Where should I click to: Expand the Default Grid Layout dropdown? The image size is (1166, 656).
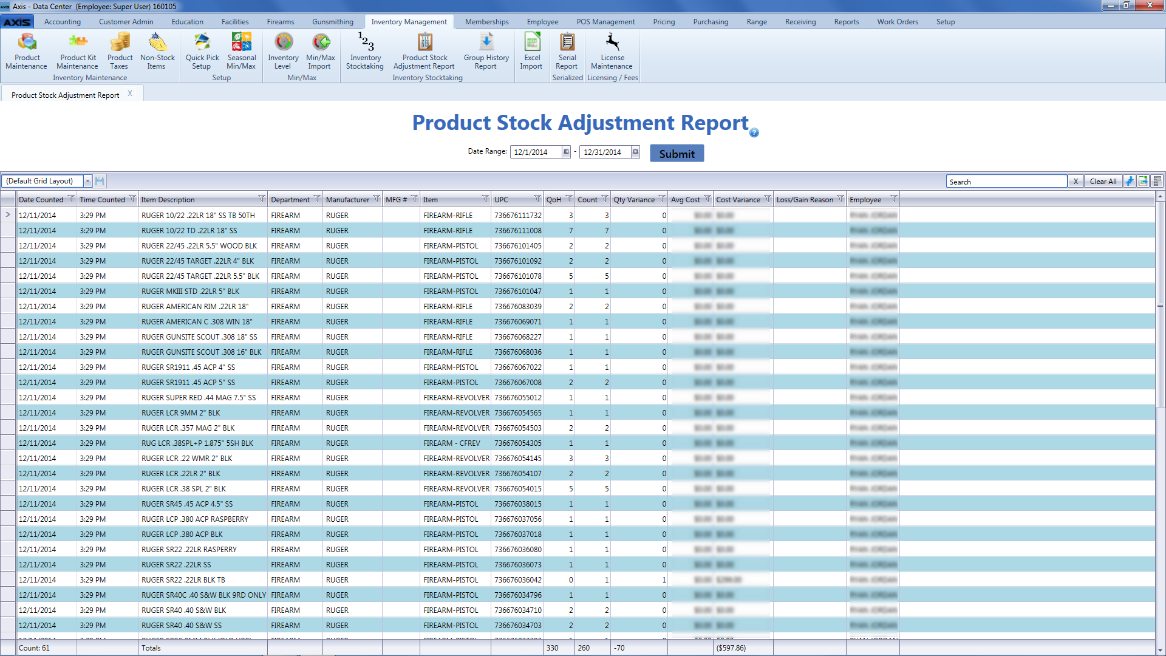click(x=87, y=181)
